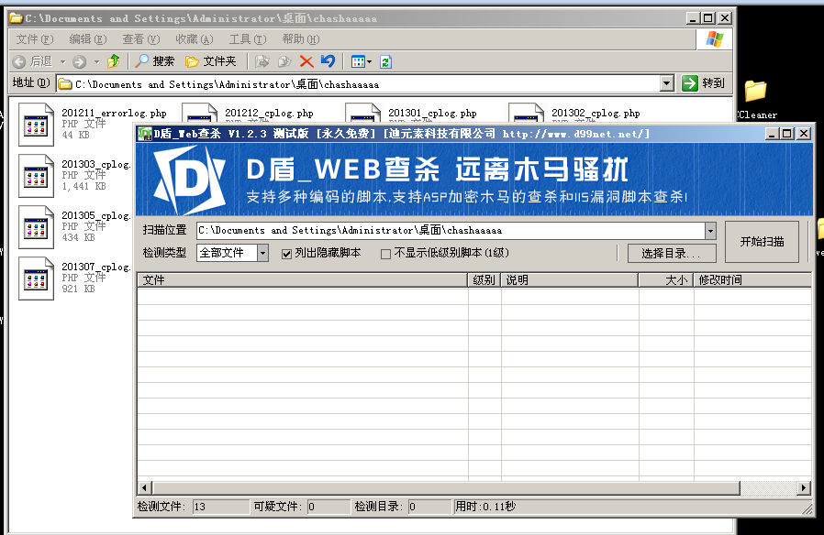Open the 工具(T) menu
Viewport: 824px width, 535px height.
[x=248, y=39]
